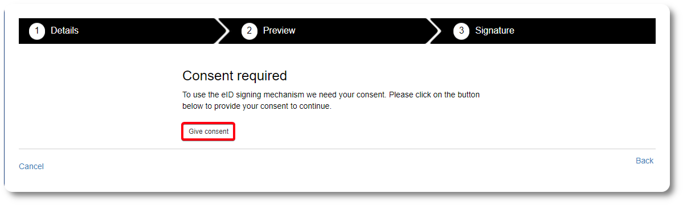Image resolution: width=683 pixels, height=205 pixels.
Task: Select the chevron arrow between Preview and Signature
Action: coord(435,31)
